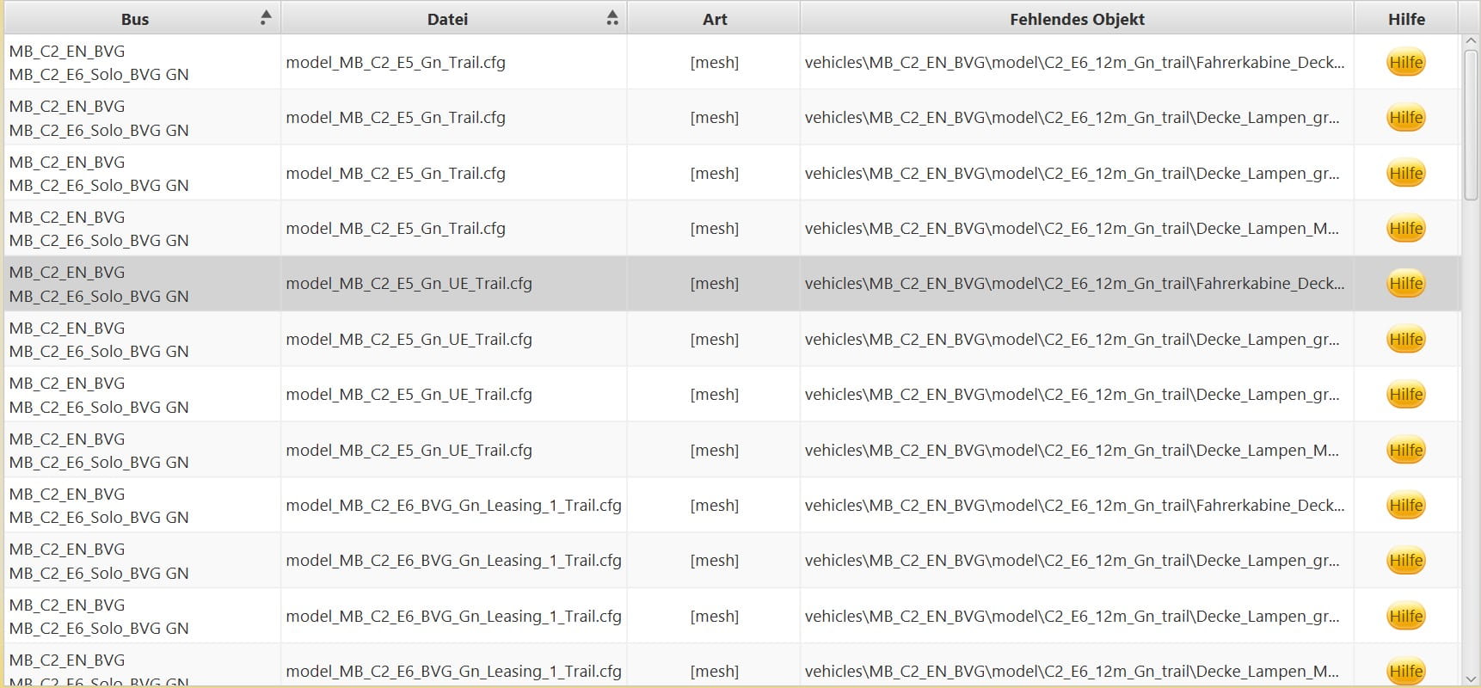
Task: Sort the table by Bus column header
Action: pos(135,19)
